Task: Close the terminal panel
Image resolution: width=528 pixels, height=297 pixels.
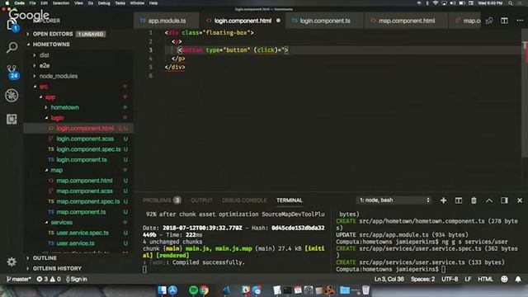Action: pos(520,200)
